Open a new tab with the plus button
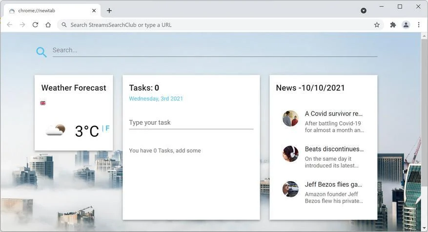428x232 pixels. tap(109, 11)
